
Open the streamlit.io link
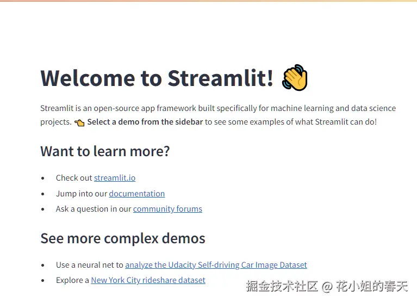pyautogui.click(x=115, y=178)
